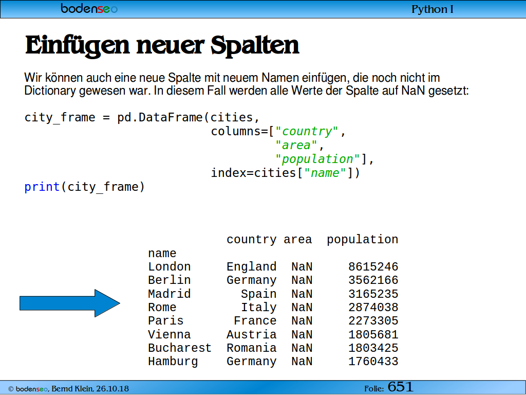
Task: Click the NaN area value for Rome
Action: point(302,308)
